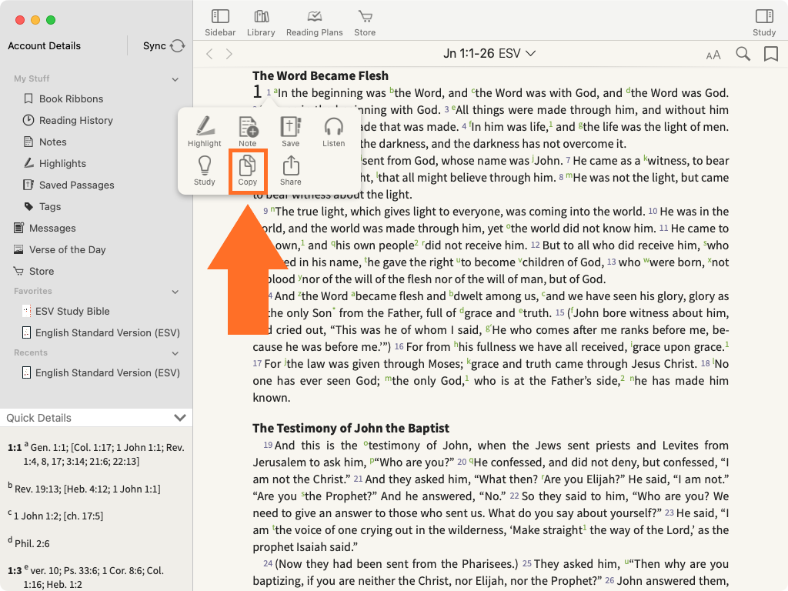Screen dimensions: 788x591
Task: Click the Sync button
Action: click(164, 46)
